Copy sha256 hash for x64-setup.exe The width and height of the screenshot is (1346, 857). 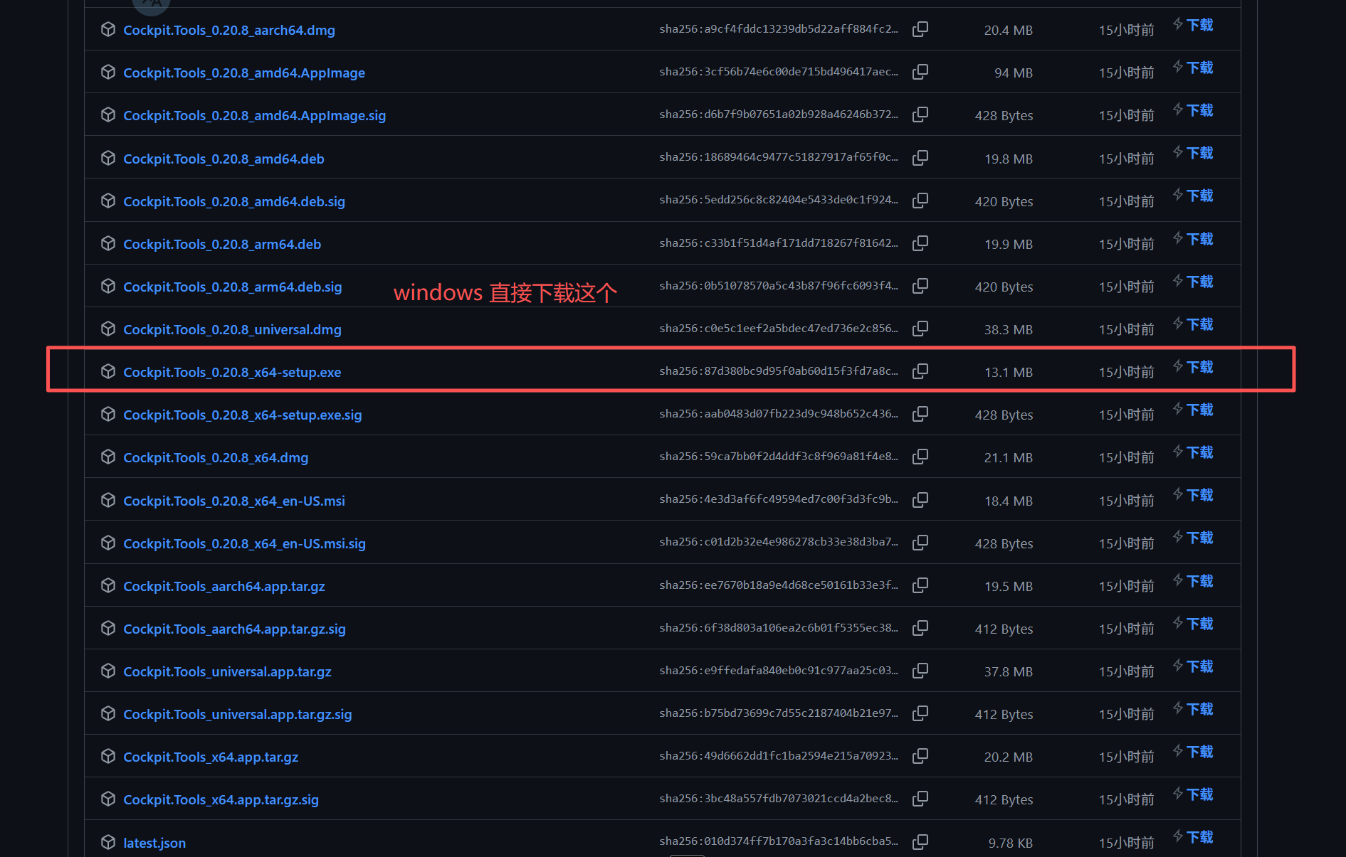pos(920,371)
